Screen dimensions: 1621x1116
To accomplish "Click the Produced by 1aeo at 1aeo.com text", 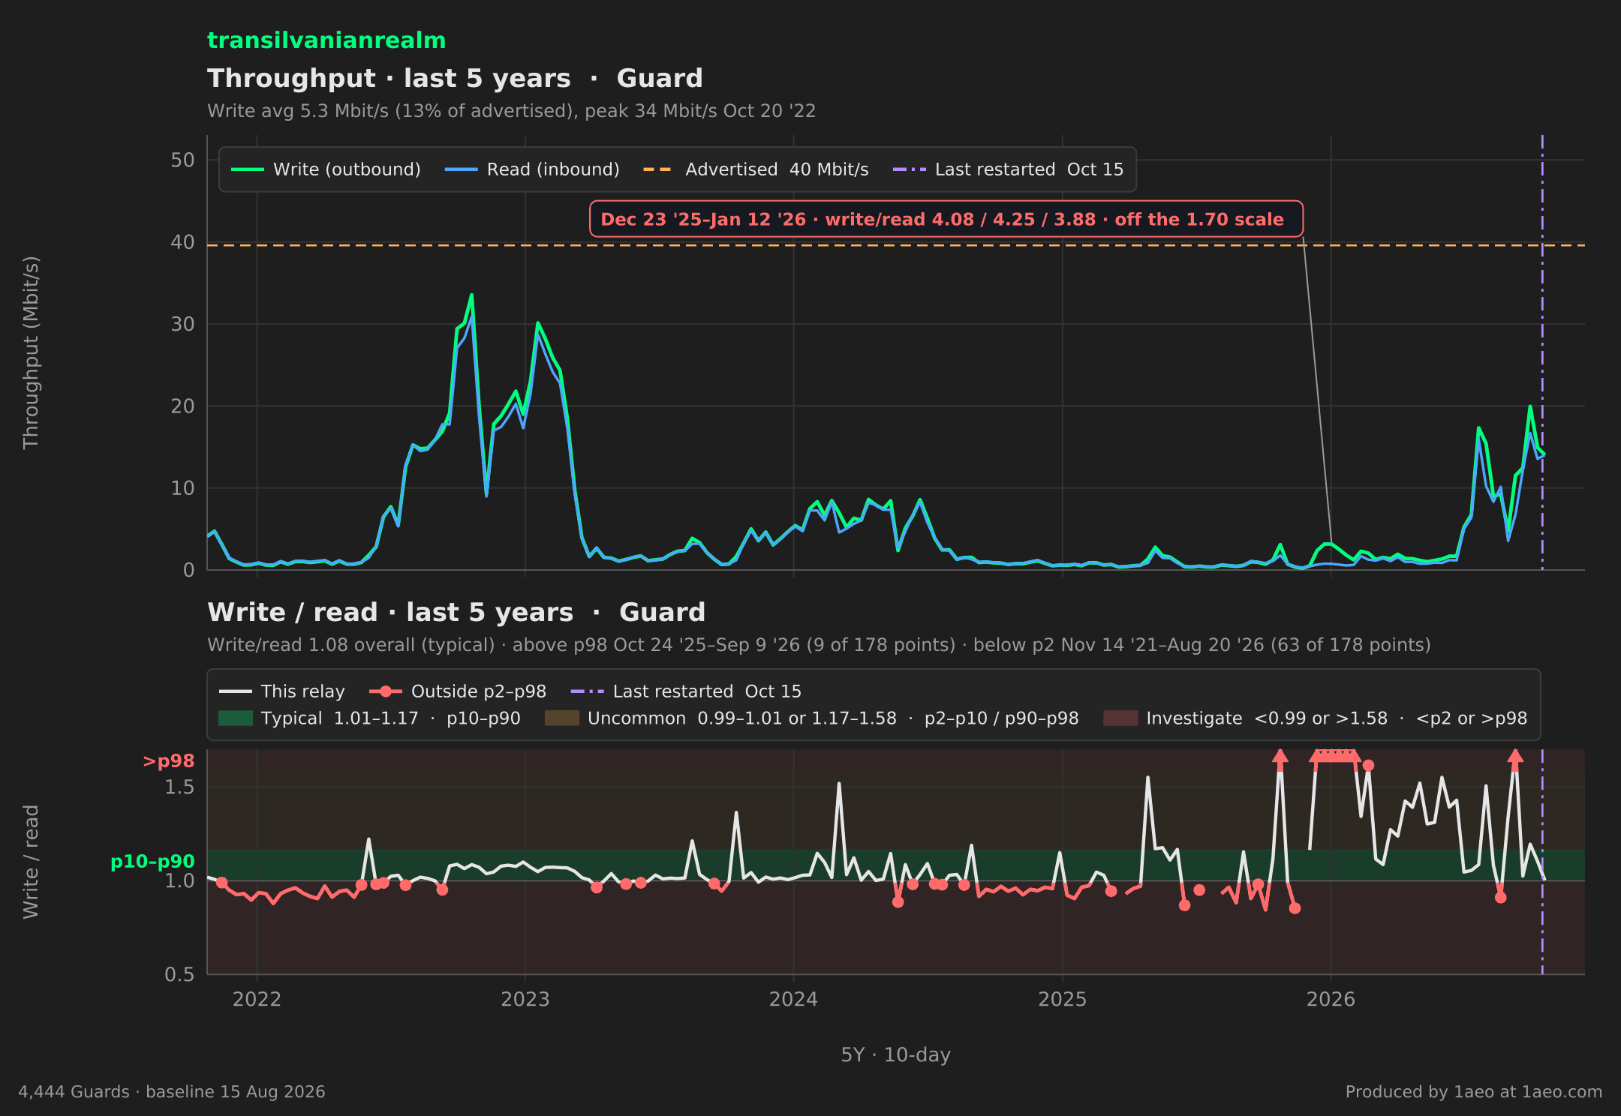I will [x=1474, y=1092].
